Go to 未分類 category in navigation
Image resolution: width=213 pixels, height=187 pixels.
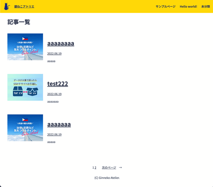coord(205,7)
